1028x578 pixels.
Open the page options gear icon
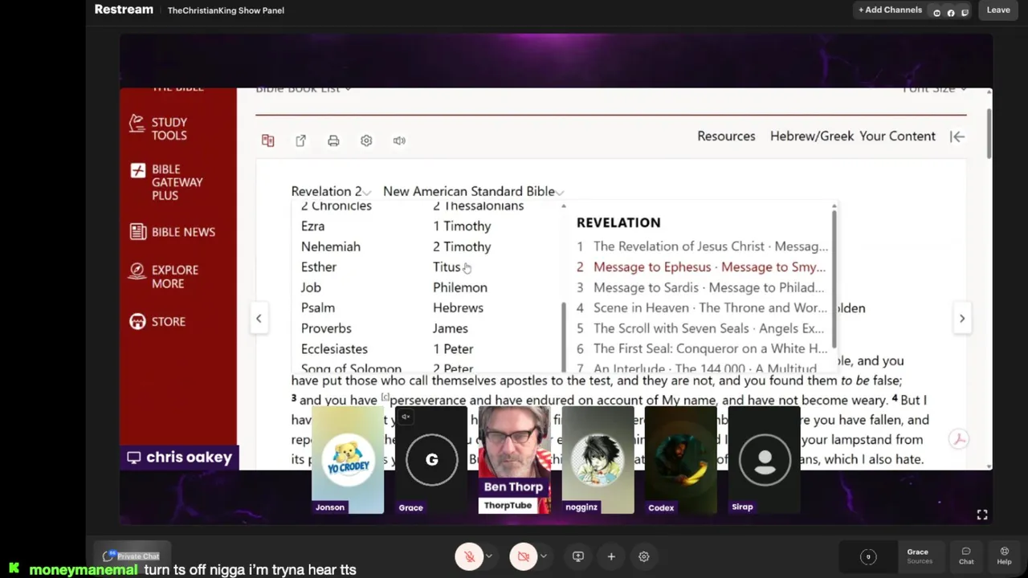coord(366,140)
